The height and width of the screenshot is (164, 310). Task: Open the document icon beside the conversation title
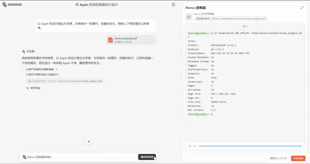click(174, 5)
